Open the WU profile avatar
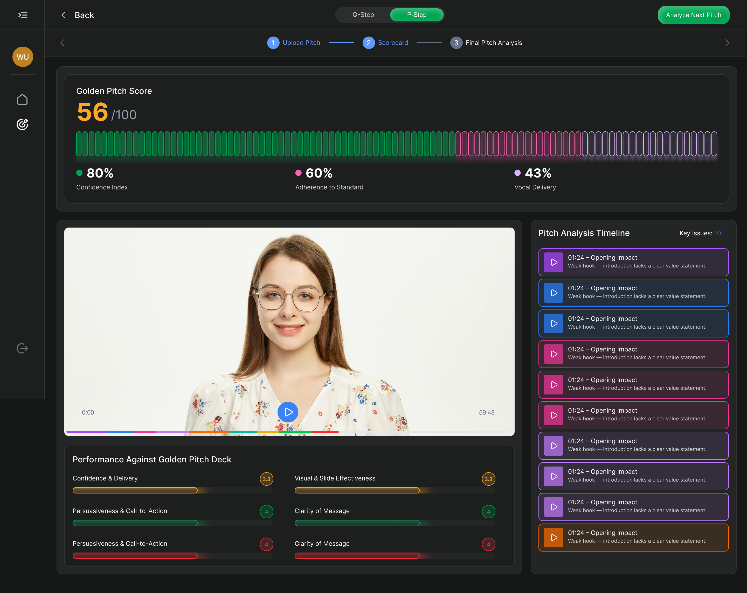Image resolution: width=747 pixels, height=593 pixels. [22, 57]
